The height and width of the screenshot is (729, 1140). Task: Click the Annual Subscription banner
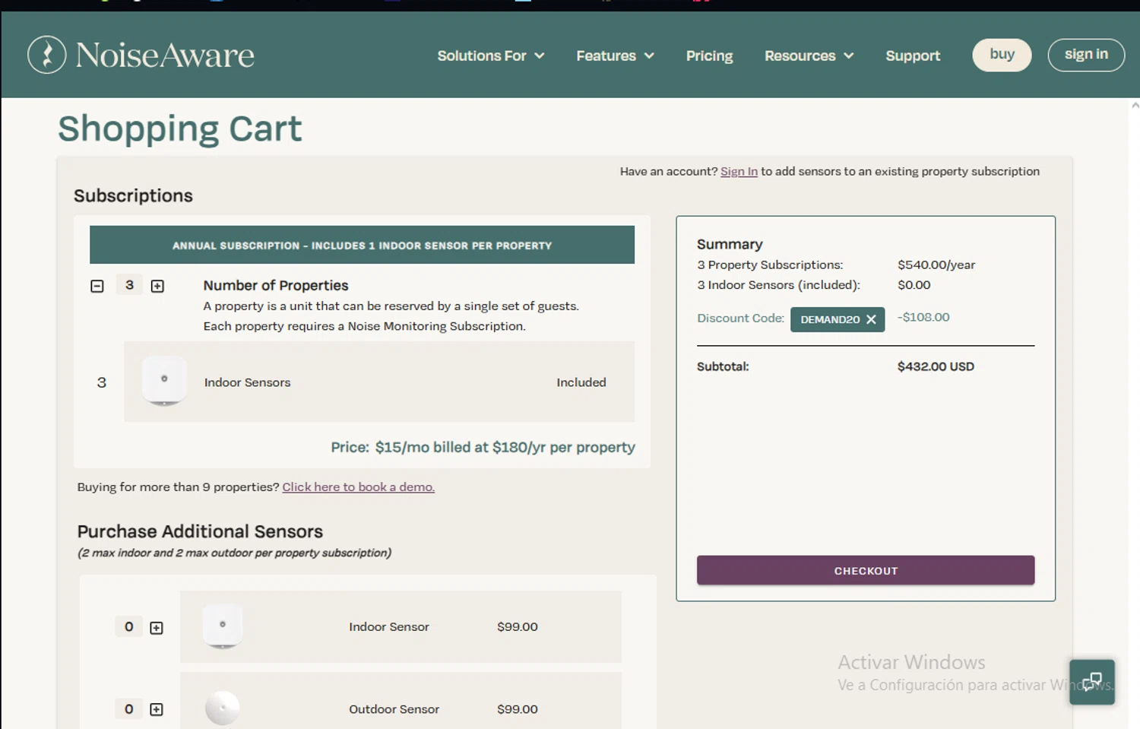[362, 245]
